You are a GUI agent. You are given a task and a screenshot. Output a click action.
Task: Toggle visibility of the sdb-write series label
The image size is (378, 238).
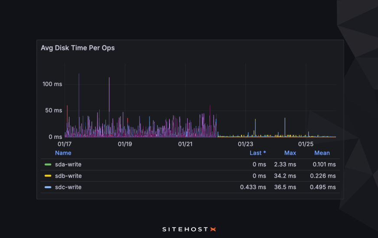click(x=68, y=176)
